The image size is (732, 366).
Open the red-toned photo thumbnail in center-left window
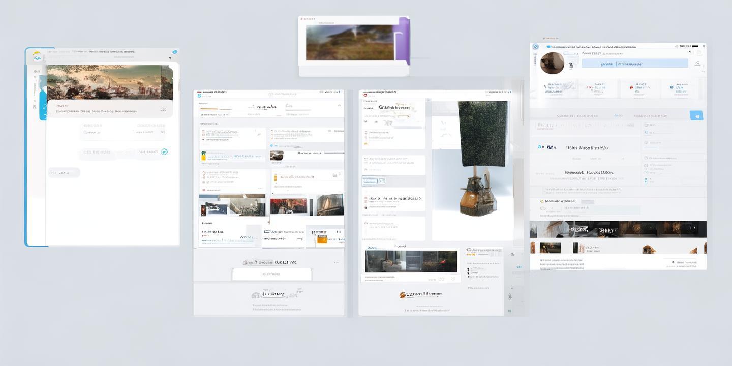[288, 206]
